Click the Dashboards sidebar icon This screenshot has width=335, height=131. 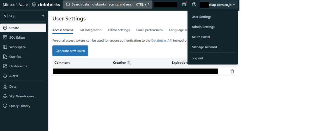[5, 66]
